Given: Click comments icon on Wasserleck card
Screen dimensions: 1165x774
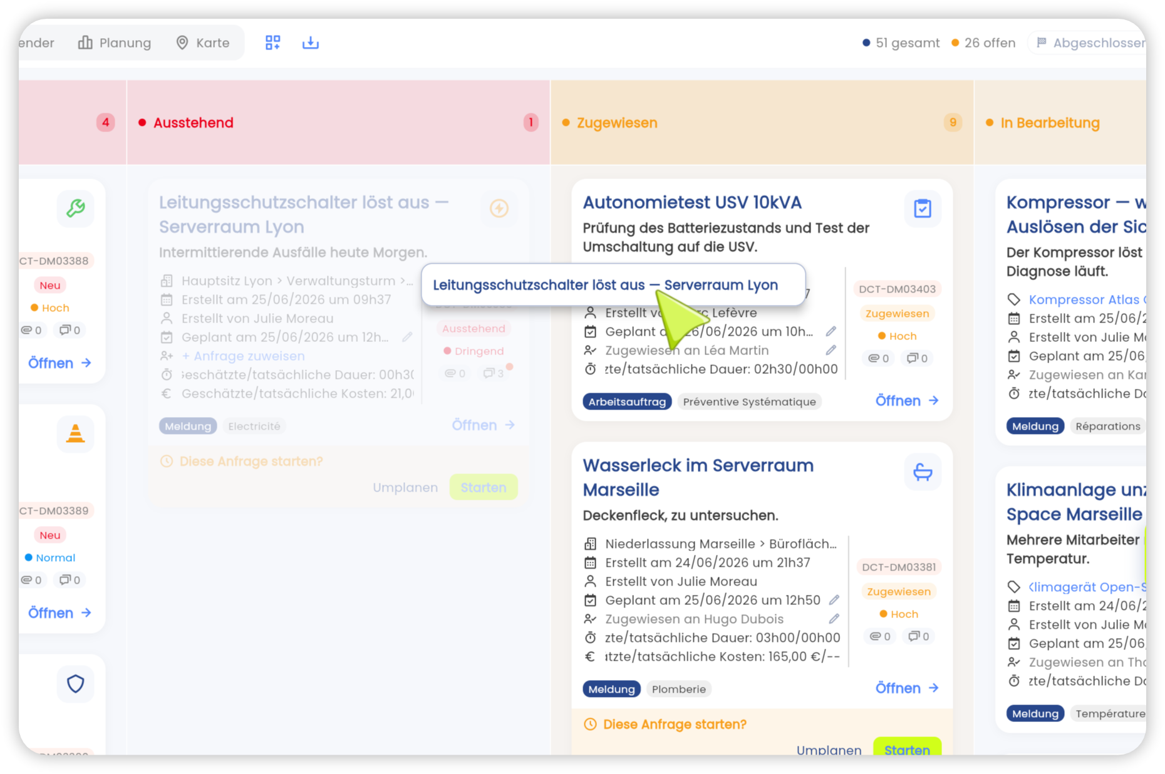Looking at the screenshot, I should tap(919, 636).
